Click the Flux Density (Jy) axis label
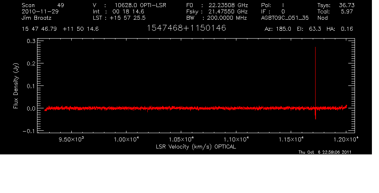379x193 pixels. [16, 86]
